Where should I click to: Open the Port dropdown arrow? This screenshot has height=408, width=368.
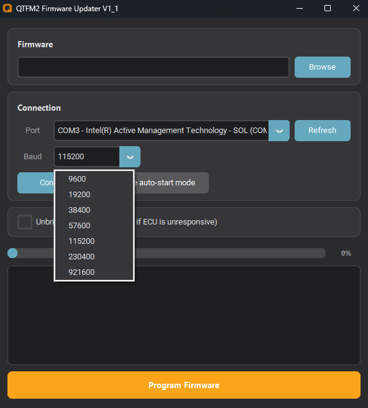coord(279,131)
